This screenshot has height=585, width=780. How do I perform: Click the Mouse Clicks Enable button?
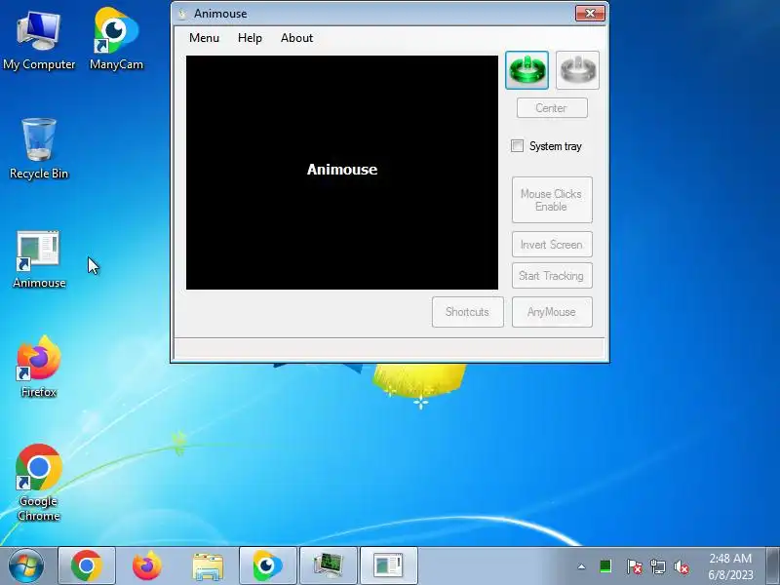pos(552,200)
